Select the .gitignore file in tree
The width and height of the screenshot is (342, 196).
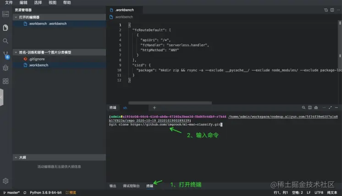[59, 59]
